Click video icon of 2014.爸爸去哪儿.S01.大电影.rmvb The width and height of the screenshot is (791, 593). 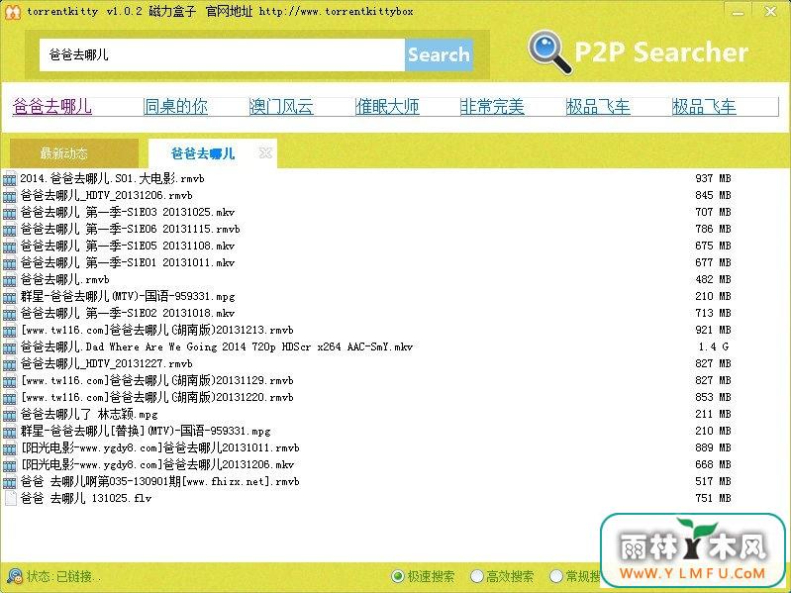[x=10, y=178]
